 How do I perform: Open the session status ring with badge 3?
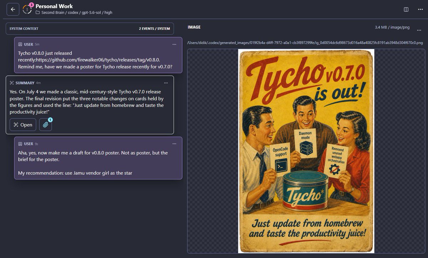(27, 9)
